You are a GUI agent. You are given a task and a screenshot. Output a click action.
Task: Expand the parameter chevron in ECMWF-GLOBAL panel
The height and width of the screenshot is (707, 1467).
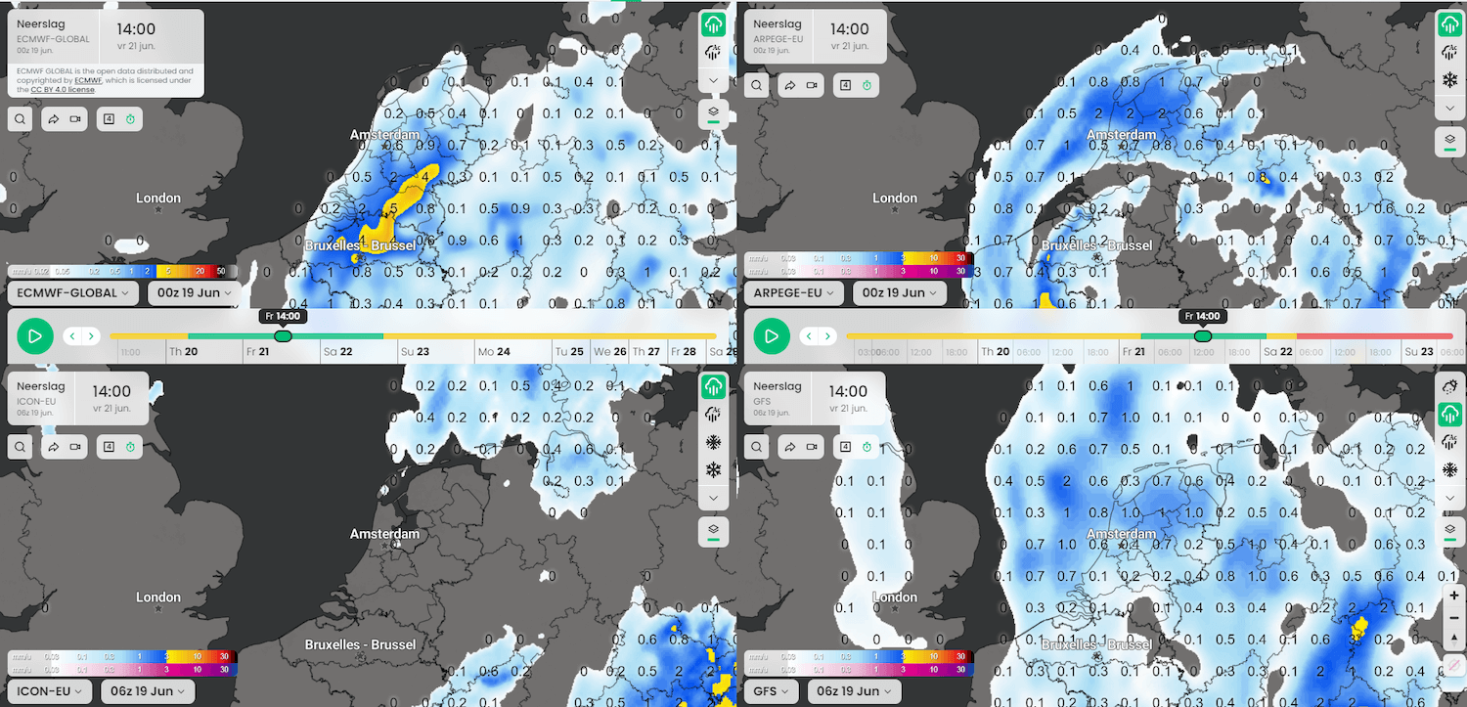pos(714,80)
